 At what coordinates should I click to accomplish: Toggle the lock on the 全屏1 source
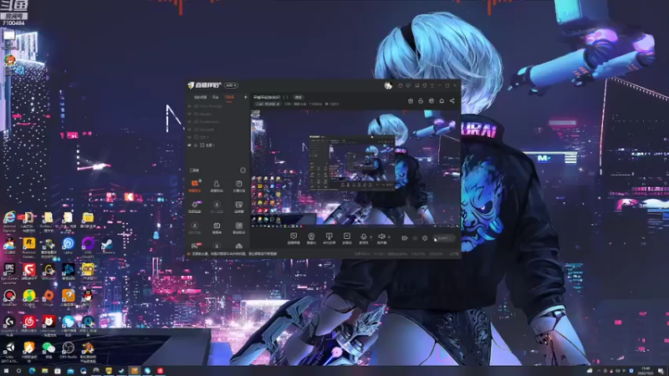point(196,145)
